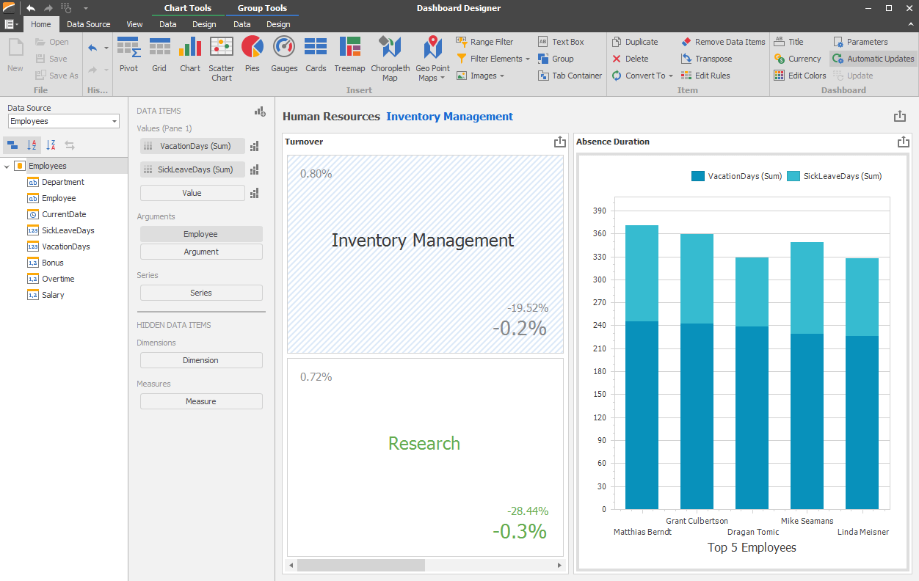Screen dimensions: 919x581
Task: Open the Data Source selector showing Employees
Action: click(x=62, y=120)
